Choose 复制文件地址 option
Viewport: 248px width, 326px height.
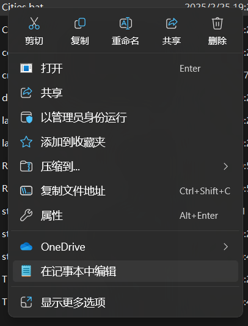point(126,191)
